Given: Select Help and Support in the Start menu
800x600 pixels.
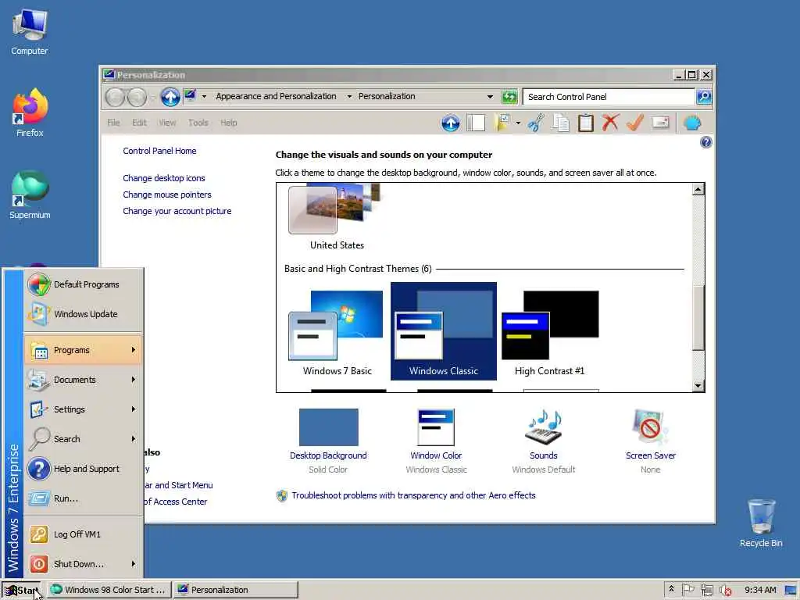Looking at the screenshot, I should (x=83, y=469).
